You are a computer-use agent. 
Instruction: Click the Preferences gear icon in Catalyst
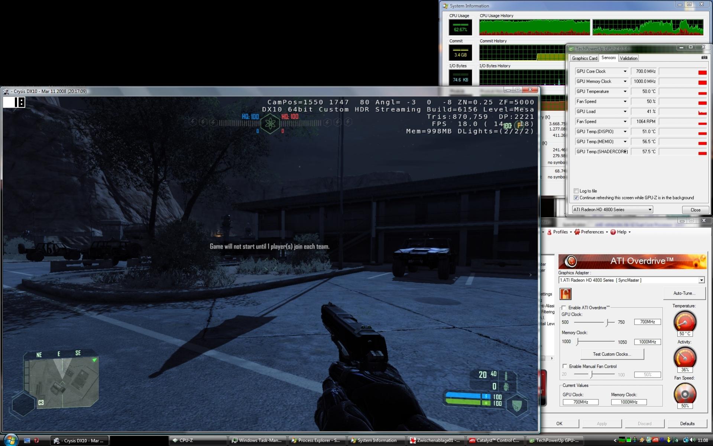click(x=577, y=232)
